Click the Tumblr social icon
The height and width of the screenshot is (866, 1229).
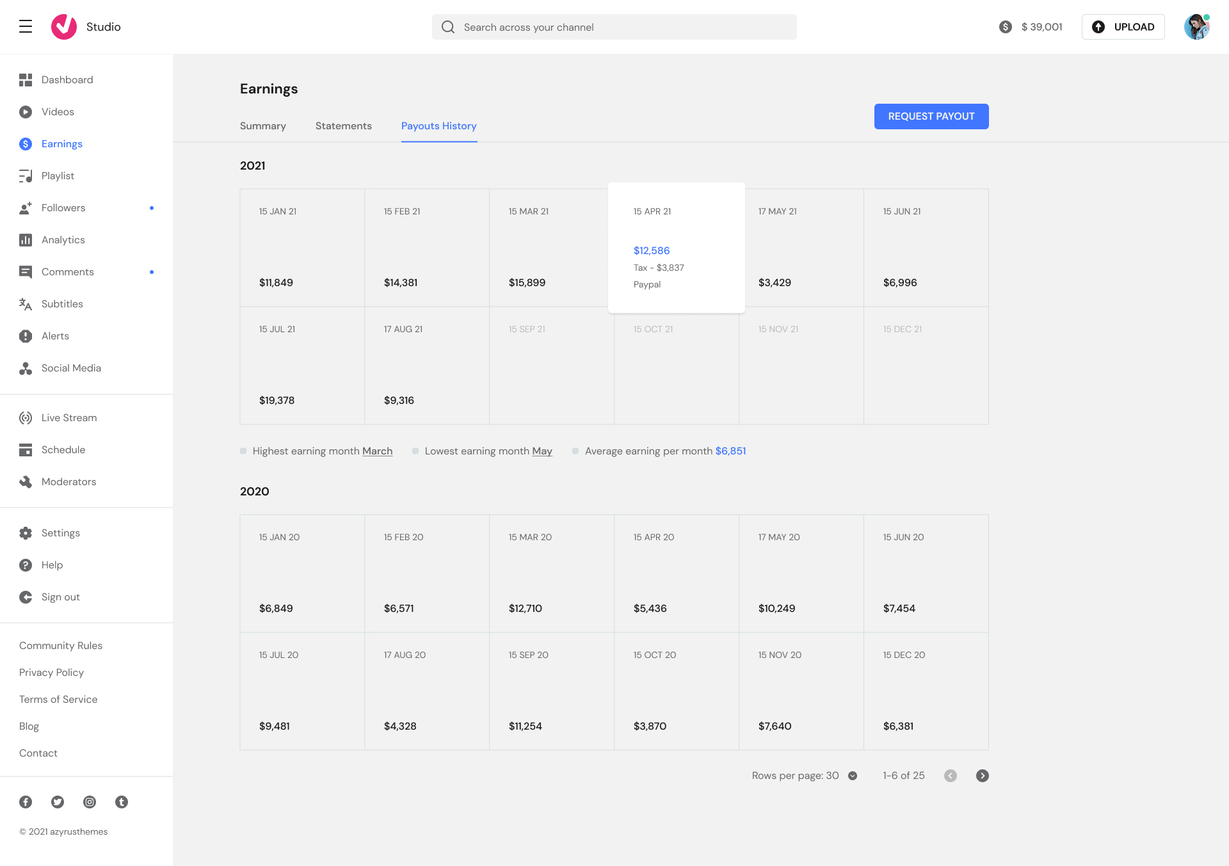point(122,802)
